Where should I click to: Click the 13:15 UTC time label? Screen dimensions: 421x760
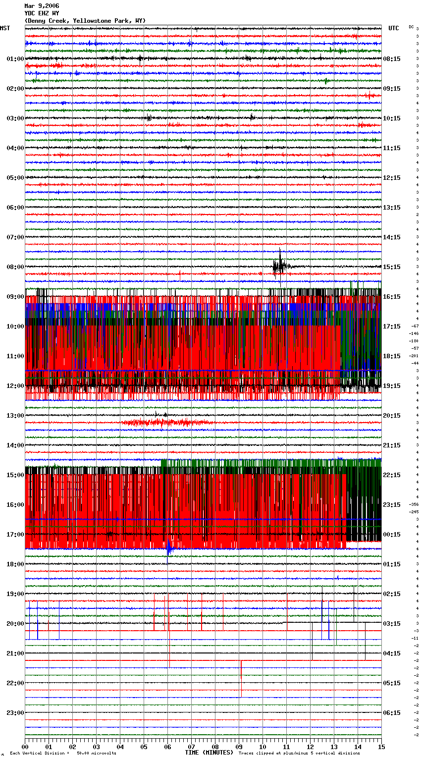coord(392,208)
